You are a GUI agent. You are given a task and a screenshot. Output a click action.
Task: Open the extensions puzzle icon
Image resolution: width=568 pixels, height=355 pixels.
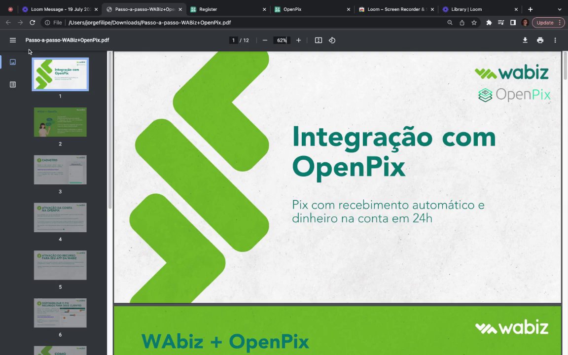click(489, 23)
